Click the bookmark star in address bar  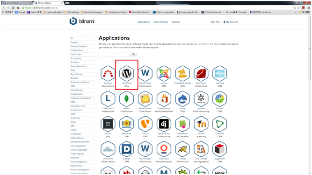coord(298,8)
